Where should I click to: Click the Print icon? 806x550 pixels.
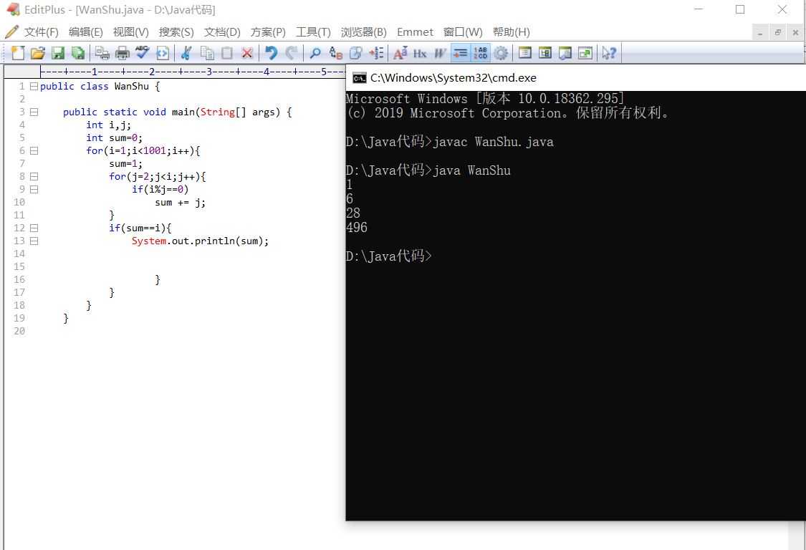[123, 53]
